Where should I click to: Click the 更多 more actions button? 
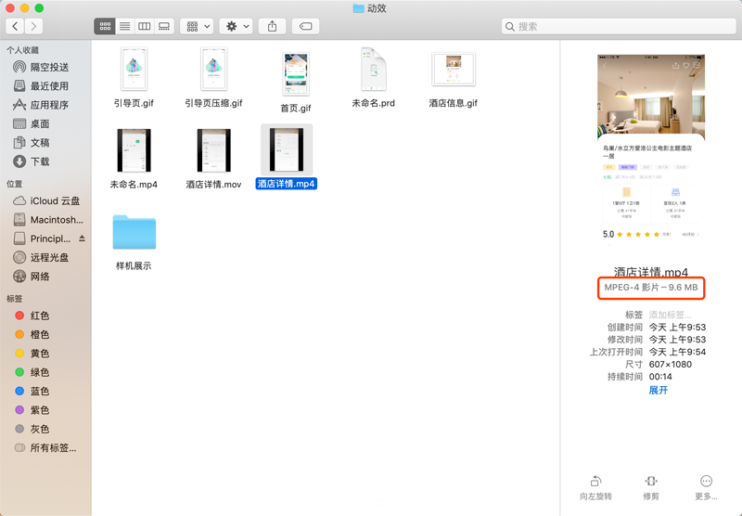(x=706, y=488)
